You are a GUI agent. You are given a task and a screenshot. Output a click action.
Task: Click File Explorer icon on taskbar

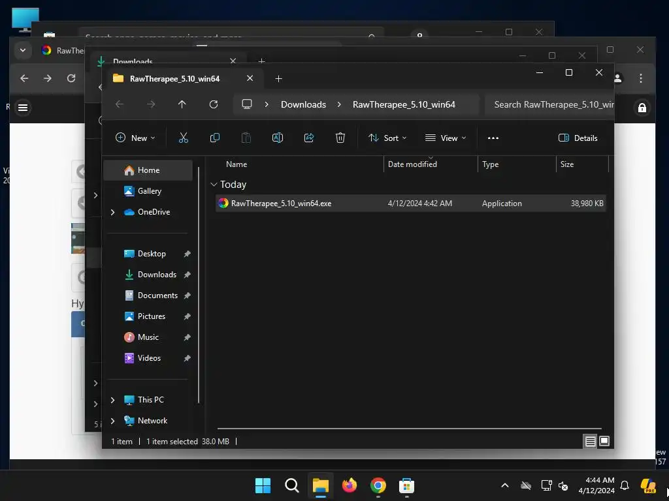[320, 485]
